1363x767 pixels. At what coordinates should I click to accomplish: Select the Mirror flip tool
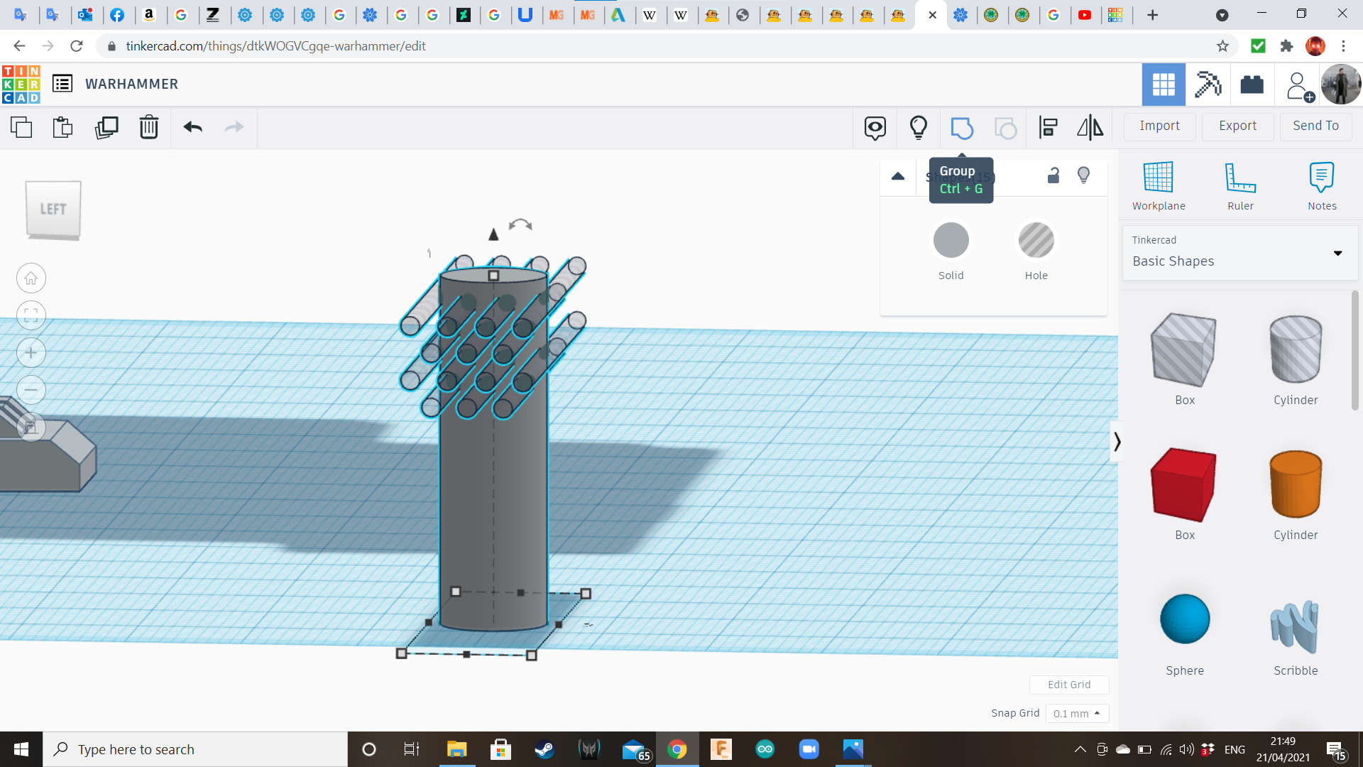tap(1090, 128)
